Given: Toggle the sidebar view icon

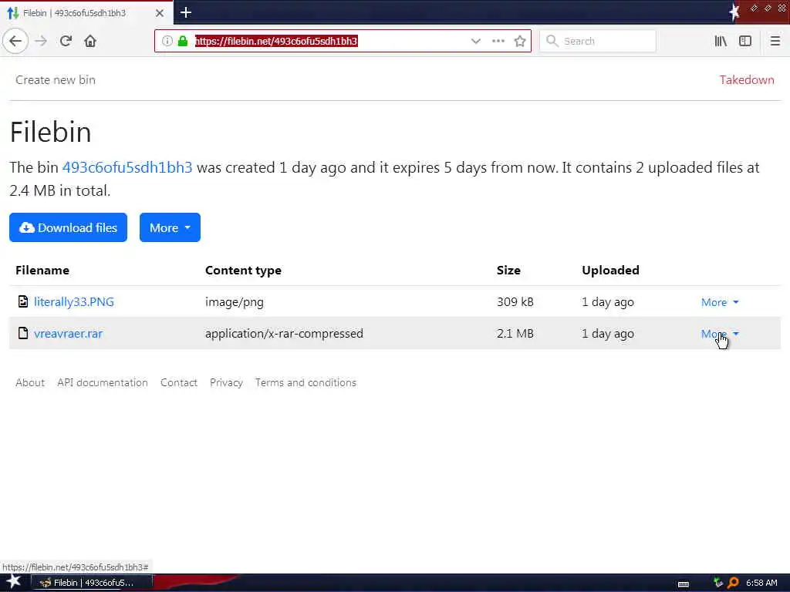Looking at the screenshot, I should click(x=745, y=42).
